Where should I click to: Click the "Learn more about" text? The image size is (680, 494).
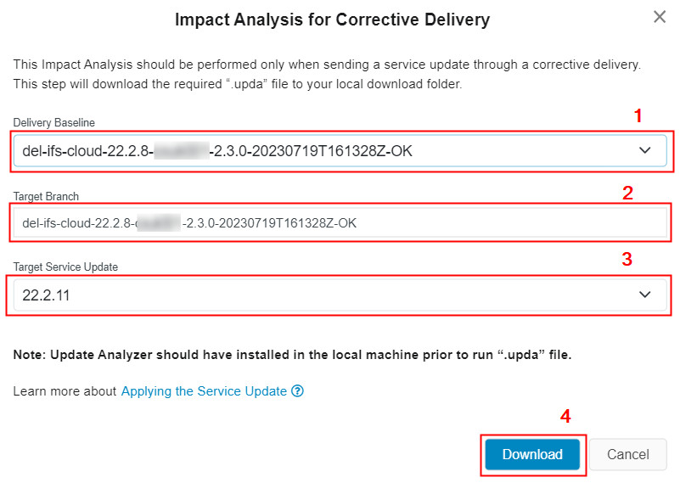(65, 391)
